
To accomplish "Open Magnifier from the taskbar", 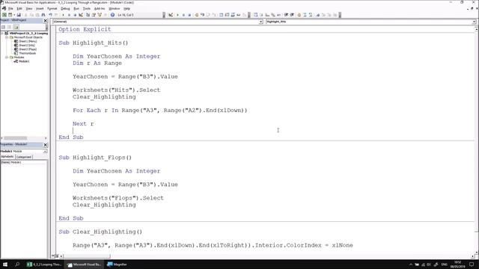I will point(117,265).
